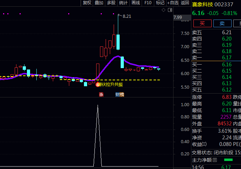Click the red signal dot by 潜伏拉升共振
241x169 pixels.
coord(98,84)
